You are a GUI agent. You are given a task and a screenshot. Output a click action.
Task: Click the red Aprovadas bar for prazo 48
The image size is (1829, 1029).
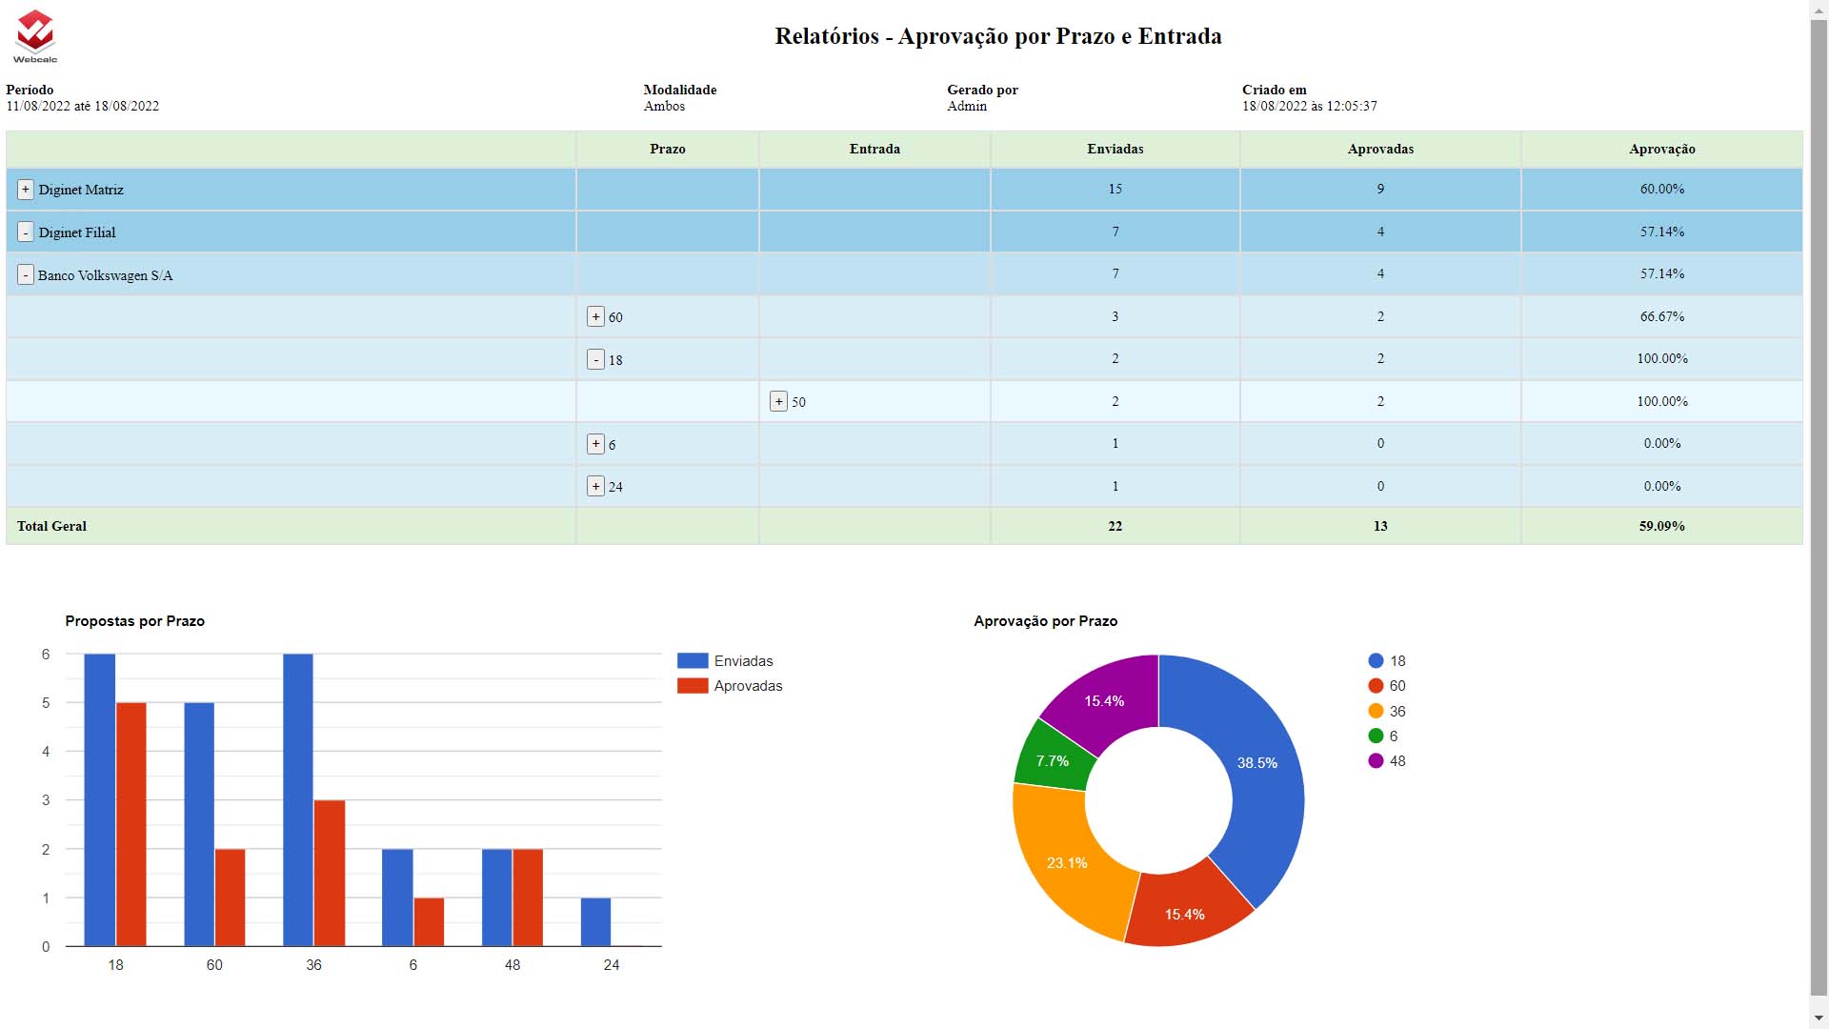pos(528,898)
